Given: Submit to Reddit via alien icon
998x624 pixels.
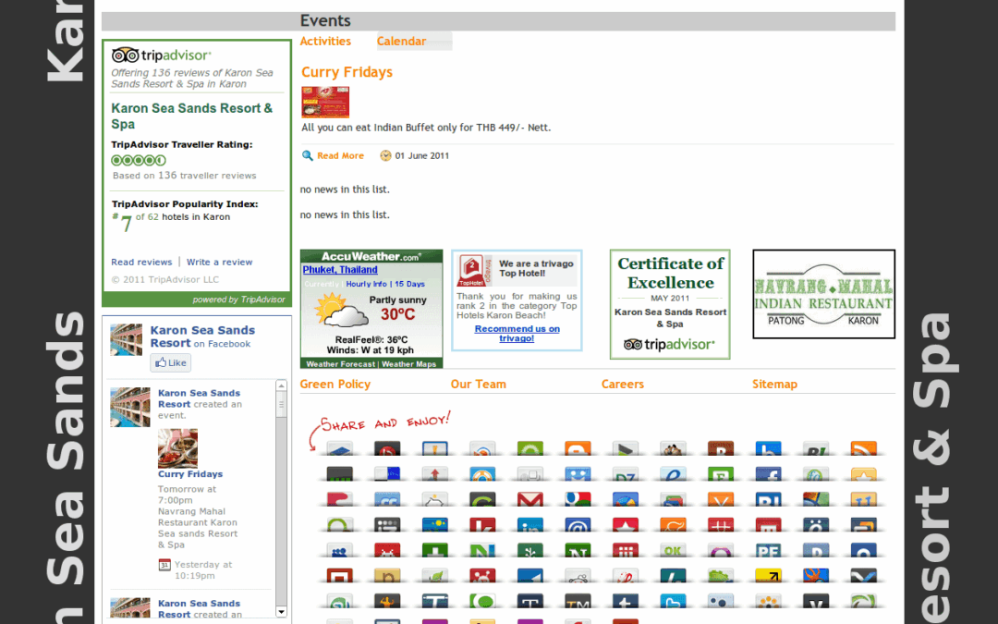Looking at the screenshot, I should click(x=578, y=576).
